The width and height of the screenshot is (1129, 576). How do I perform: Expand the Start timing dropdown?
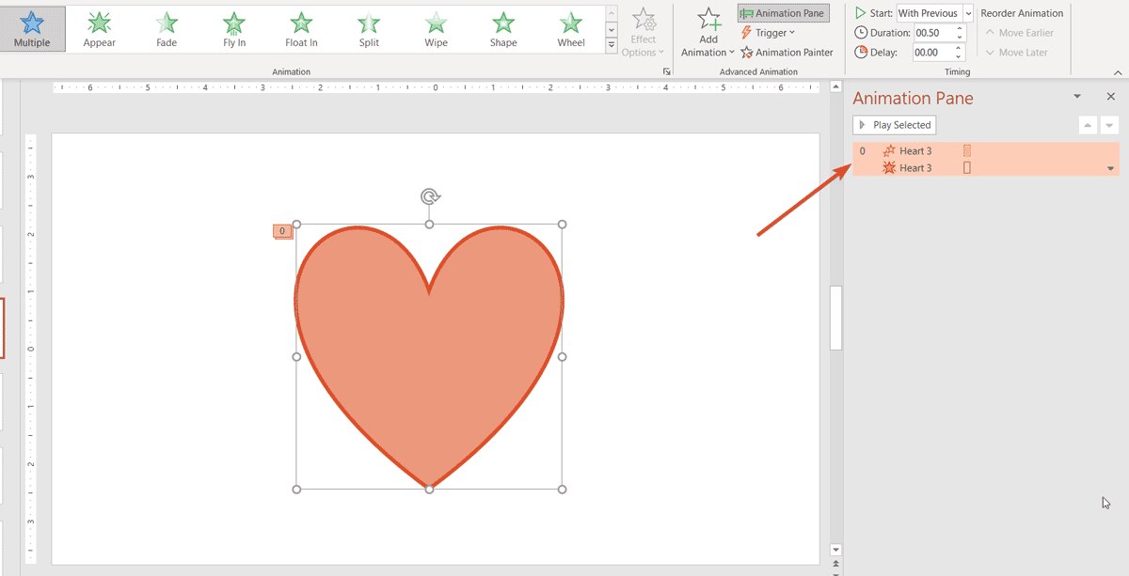tap(968, 13)
